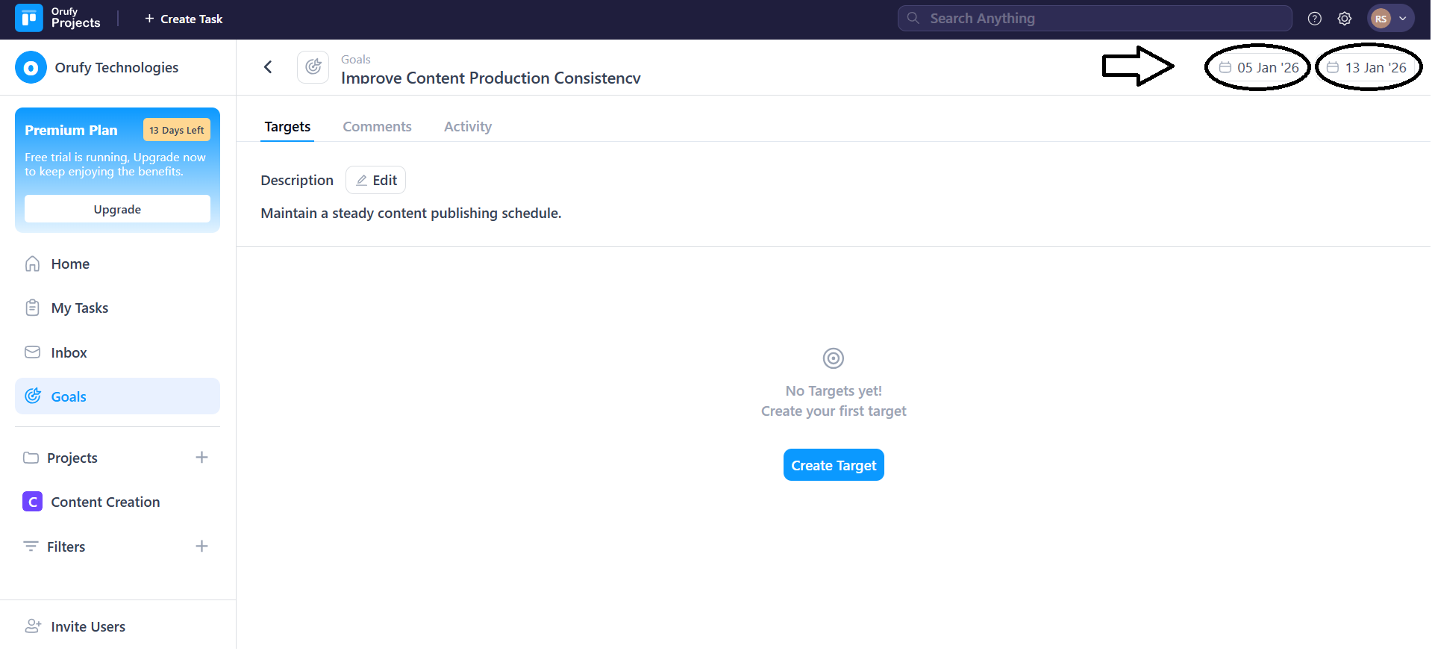Open the 05 Jan '26 start date picker
The width and height of the screenshot is (1432, 651).
pos(1259,68)
